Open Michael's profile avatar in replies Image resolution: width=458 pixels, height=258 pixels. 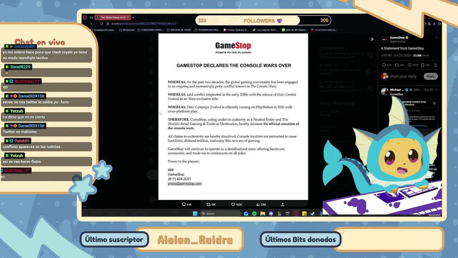[x=385, y=91]
